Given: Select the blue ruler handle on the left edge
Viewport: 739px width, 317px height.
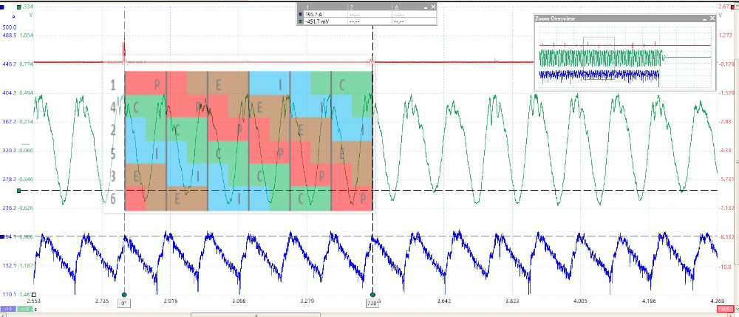Looking at the screenshot, I should coord(4,236).
